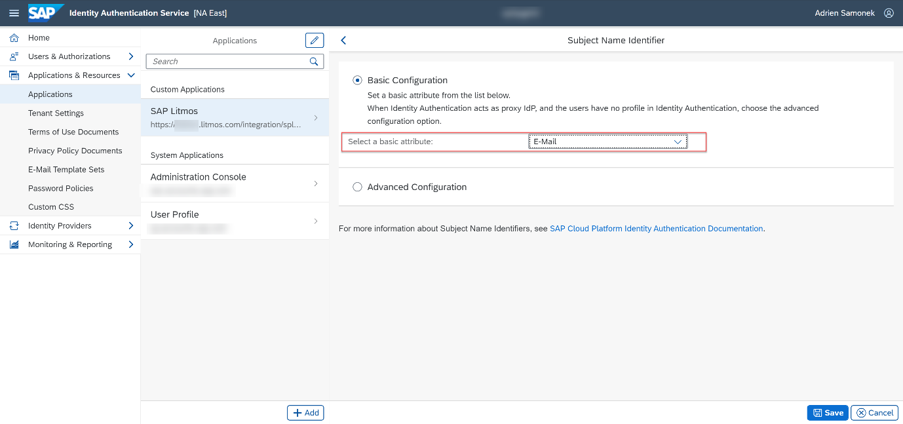Select User Profile application
The image size is (903, 424).
(x=235, y=221)
